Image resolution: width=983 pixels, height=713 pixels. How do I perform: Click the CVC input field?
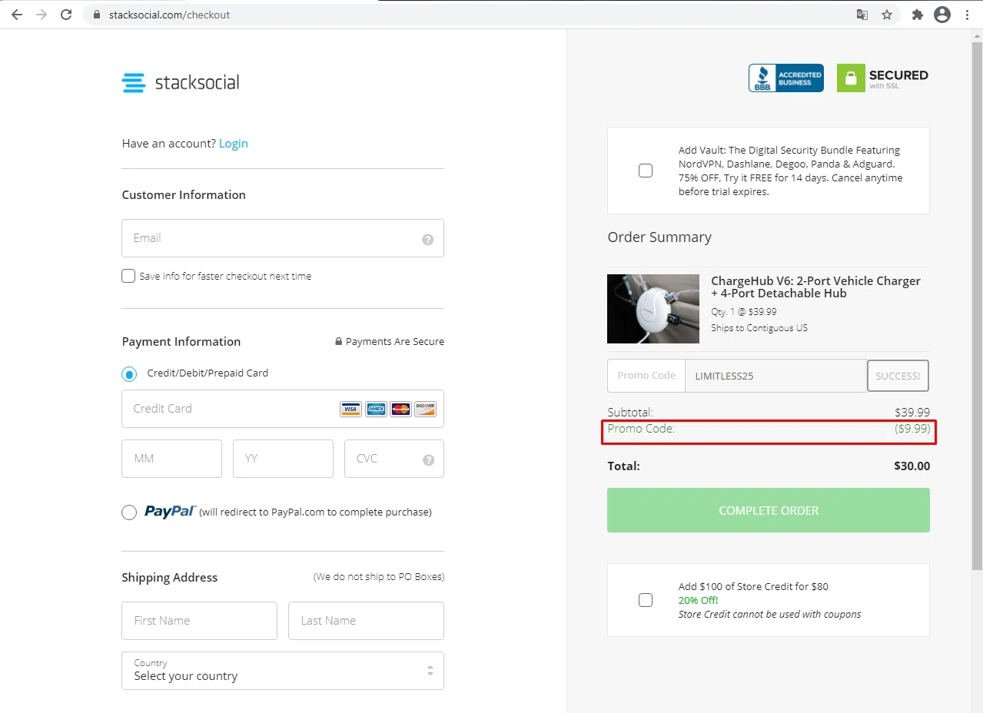pyautogui.click(x=394, y=459)
